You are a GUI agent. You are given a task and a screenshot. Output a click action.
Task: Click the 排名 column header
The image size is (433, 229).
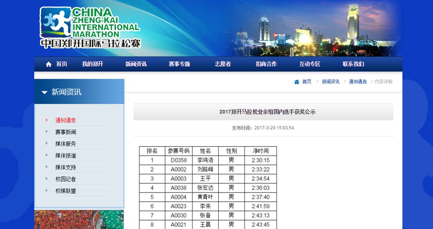pyautogui.click(x=152, y=151)
